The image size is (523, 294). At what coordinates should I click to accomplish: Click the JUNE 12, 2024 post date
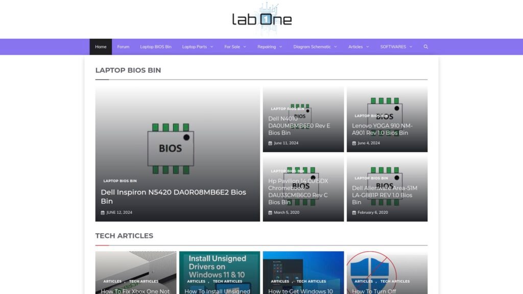(119, 212)
